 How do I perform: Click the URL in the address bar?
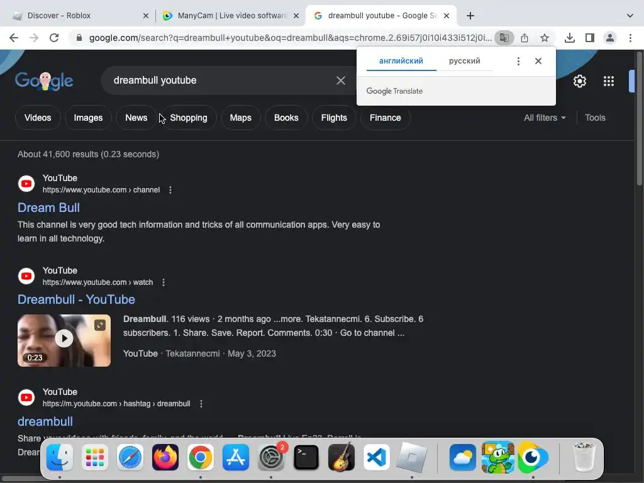pos(290,38)
